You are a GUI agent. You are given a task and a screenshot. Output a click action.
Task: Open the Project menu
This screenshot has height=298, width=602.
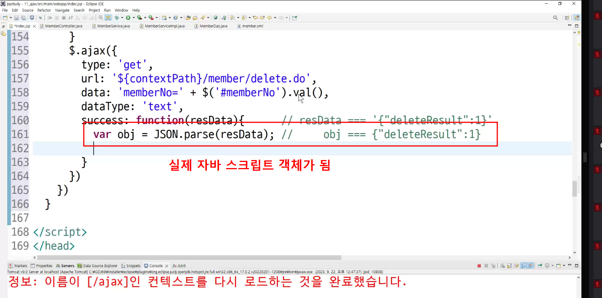click(94, 10)
